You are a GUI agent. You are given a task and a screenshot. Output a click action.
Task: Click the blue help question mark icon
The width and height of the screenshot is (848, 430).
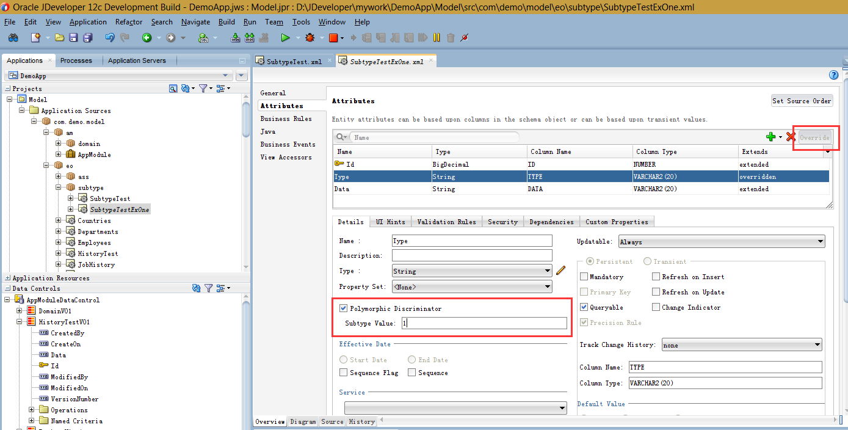834,75
